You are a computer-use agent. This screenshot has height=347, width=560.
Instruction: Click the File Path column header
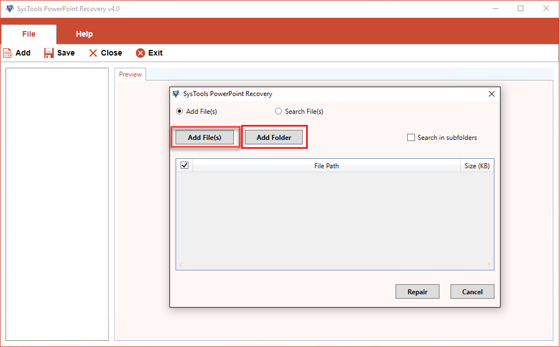coord(327,165)
